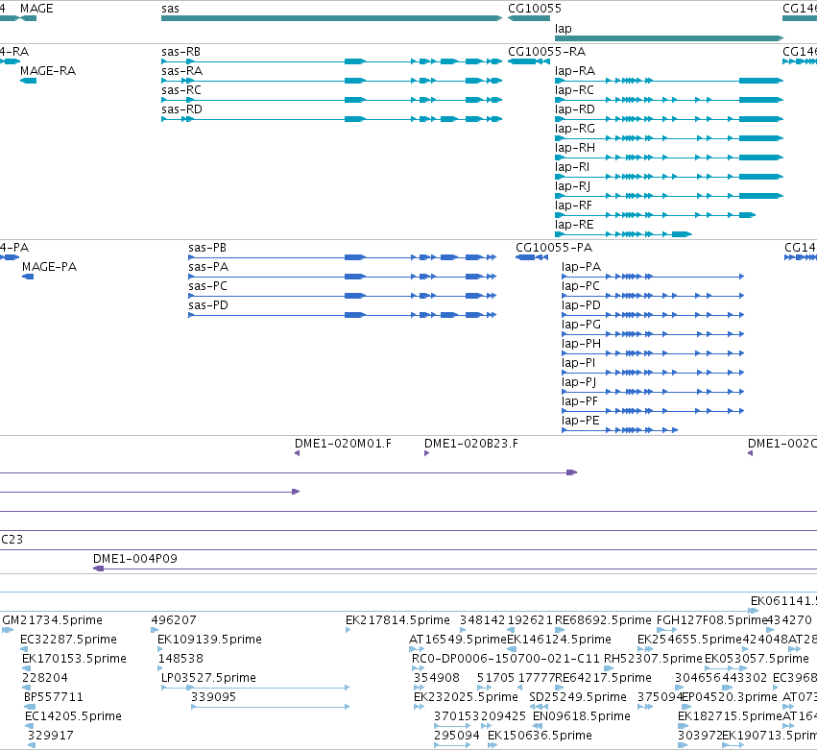Screen dimensions: 817x750
Task: Click protein lap-PA
Action: click(653, 277)
